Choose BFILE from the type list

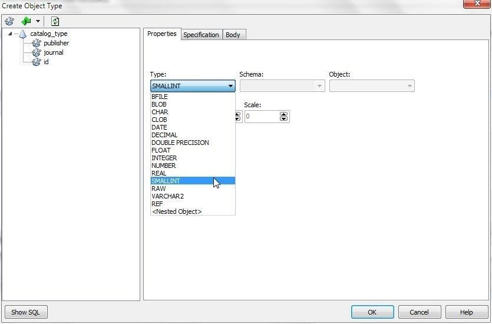tap(193, 97)
